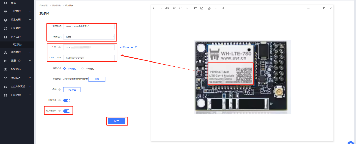Click the rotate image icon in viewer

[195, 8]
